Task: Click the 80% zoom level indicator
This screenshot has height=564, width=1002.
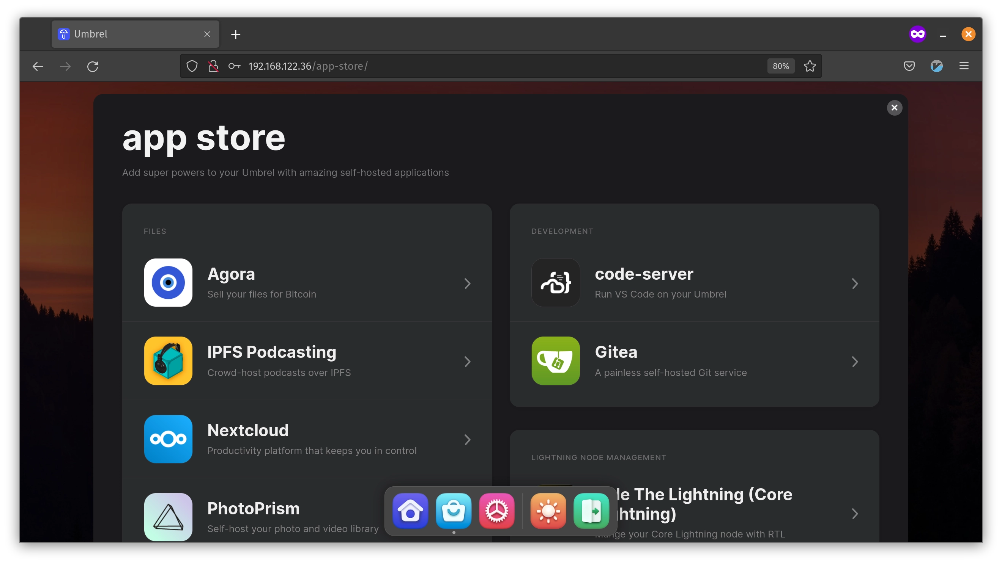Action: point(781,66)
